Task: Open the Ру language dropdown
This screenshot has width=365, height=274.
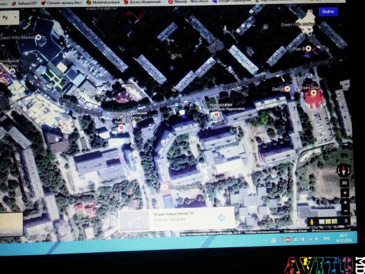Action: pos(9,18)
